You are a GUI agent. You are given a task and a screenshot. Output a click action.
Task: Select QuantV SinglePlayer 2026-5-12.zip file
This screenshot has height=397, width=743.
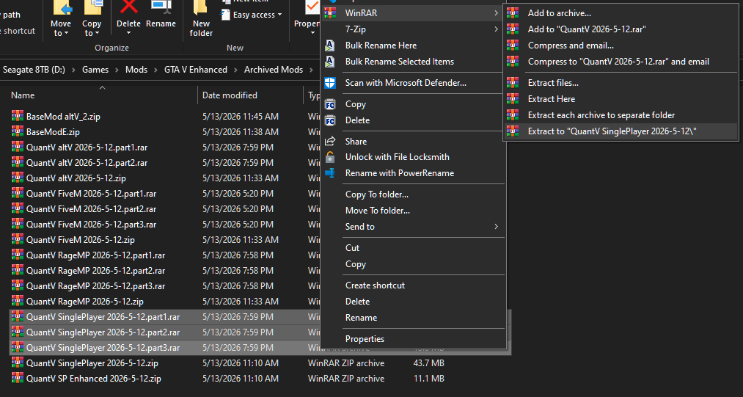[92, 363]
